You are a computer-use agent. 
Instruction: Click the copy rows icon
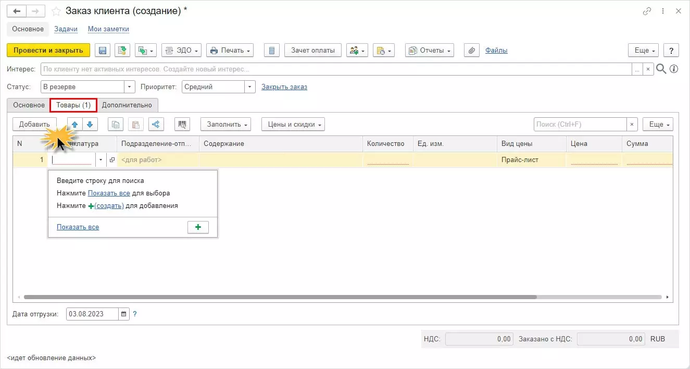point(116,125)
